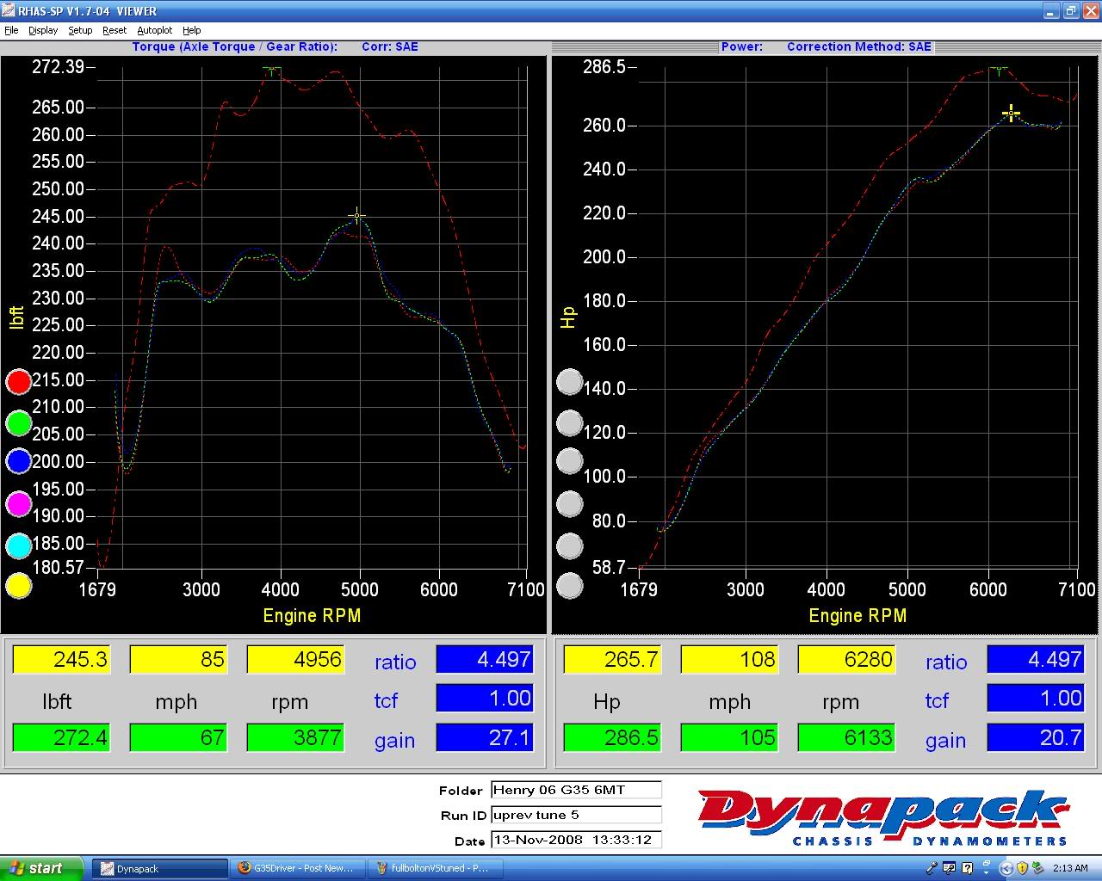Click the torque tcf value 1.00
The width and height of the screenshot is (1102, 881).
coord(485,699)
